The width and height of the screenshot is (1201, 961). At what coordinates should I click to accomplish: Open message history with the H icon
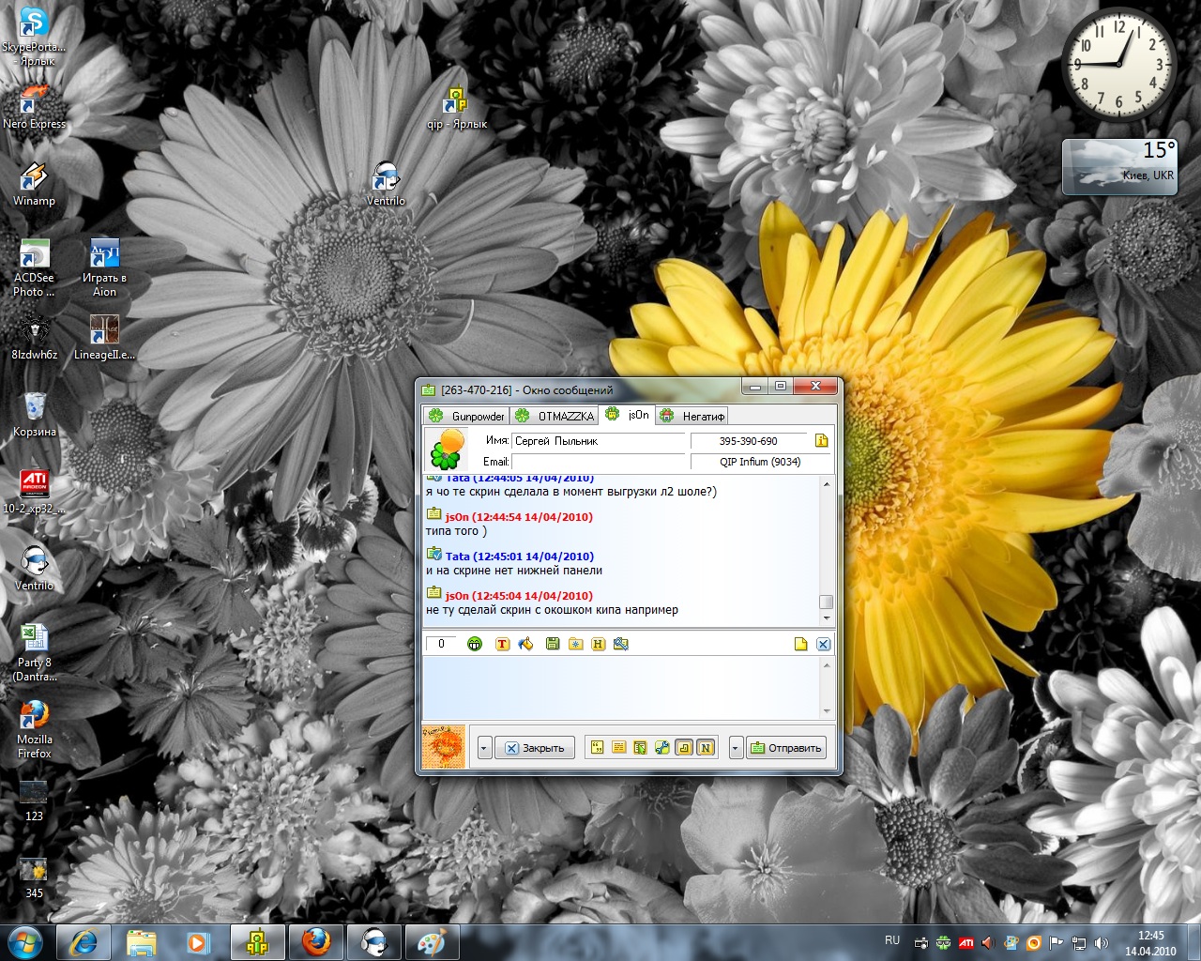[598, 644]
